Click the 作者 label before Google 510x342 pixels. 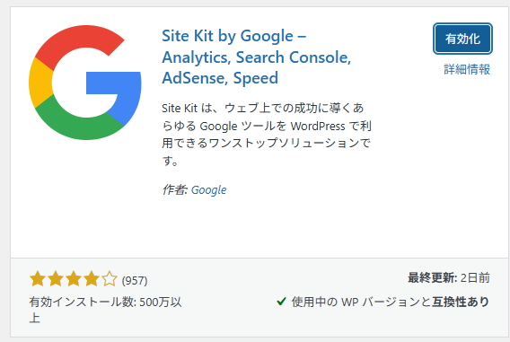click(175, 190)
